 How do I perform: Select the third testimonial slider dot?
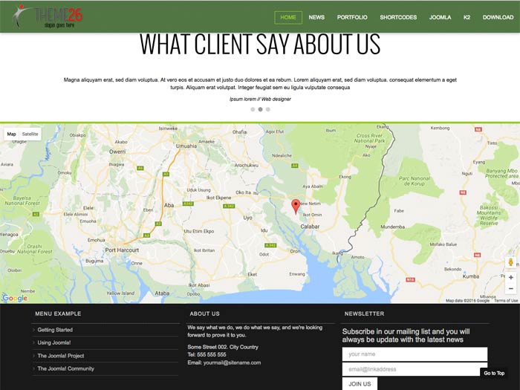[x=268, y=109]
